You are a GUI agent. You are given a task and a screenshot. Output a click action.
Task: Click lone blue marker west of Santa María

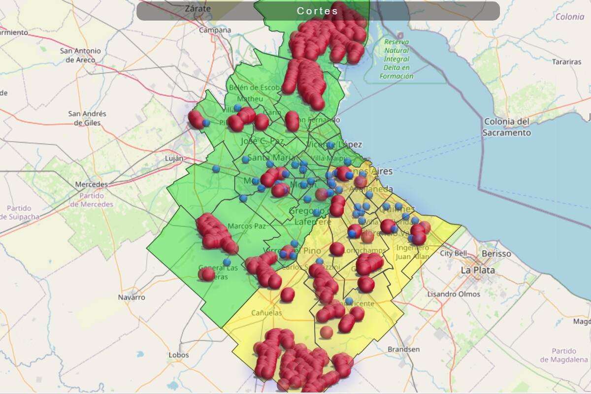point(216,169)
